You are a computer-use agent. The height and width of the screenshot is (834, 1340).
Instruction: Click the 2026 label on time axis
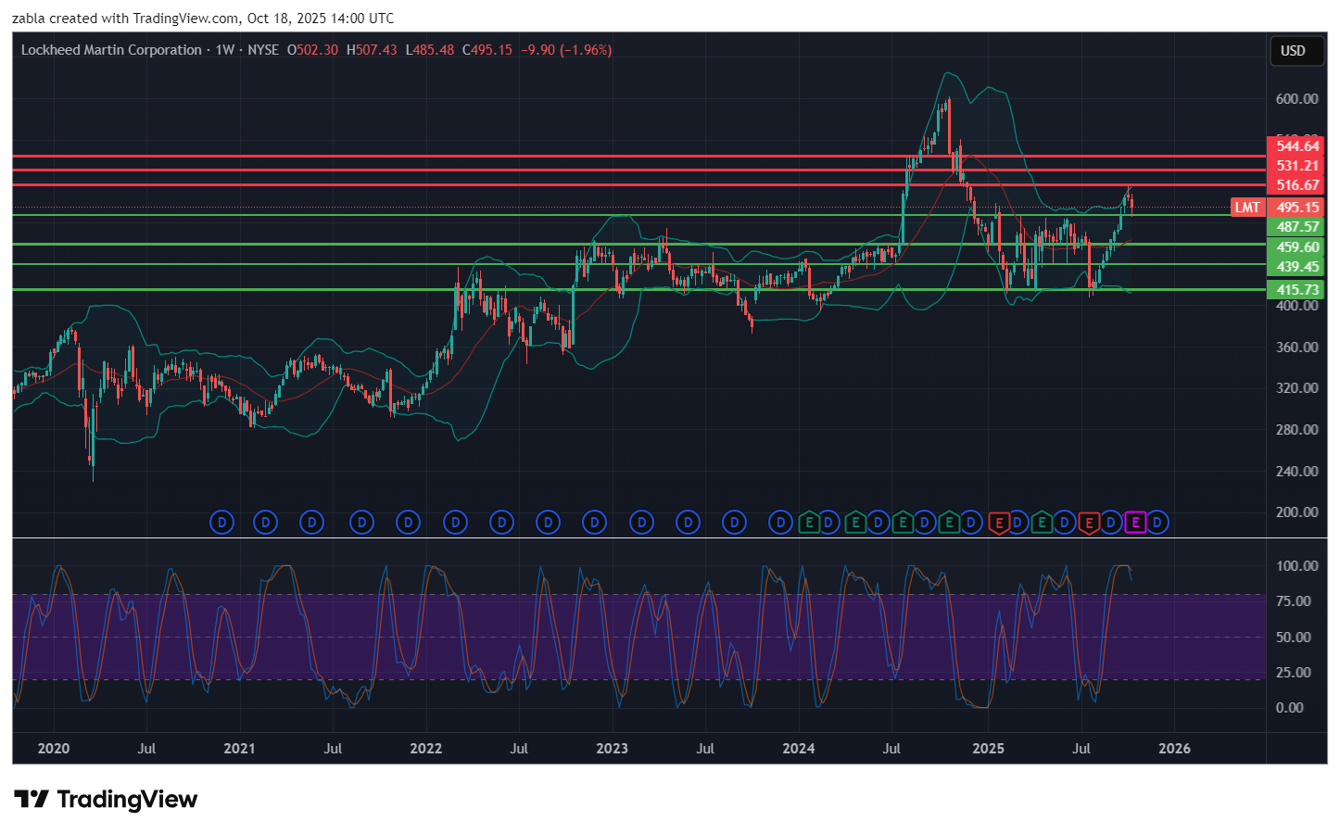[1174, 749]
